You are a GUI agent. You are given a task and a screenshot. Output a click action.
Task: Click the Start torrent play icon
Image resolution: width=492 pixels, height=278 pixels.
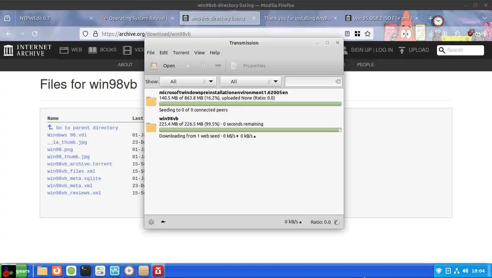tap(188, 66)
